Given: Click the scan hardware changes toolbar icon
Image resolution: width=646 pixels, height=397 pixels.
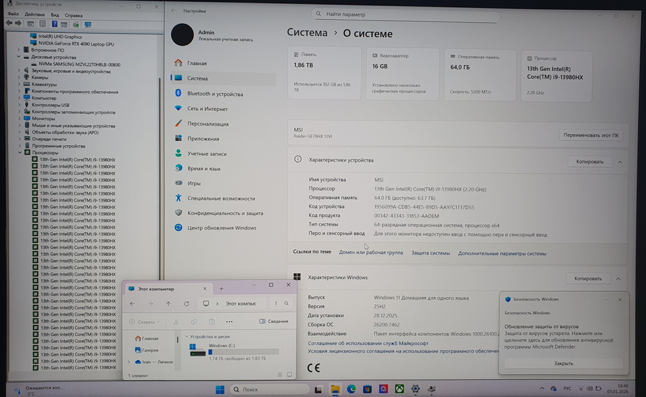Looking at the screenshot, I should tap(88, 24).
